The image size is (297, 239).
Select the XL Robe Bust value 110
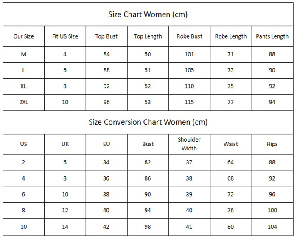coord(189,86)
